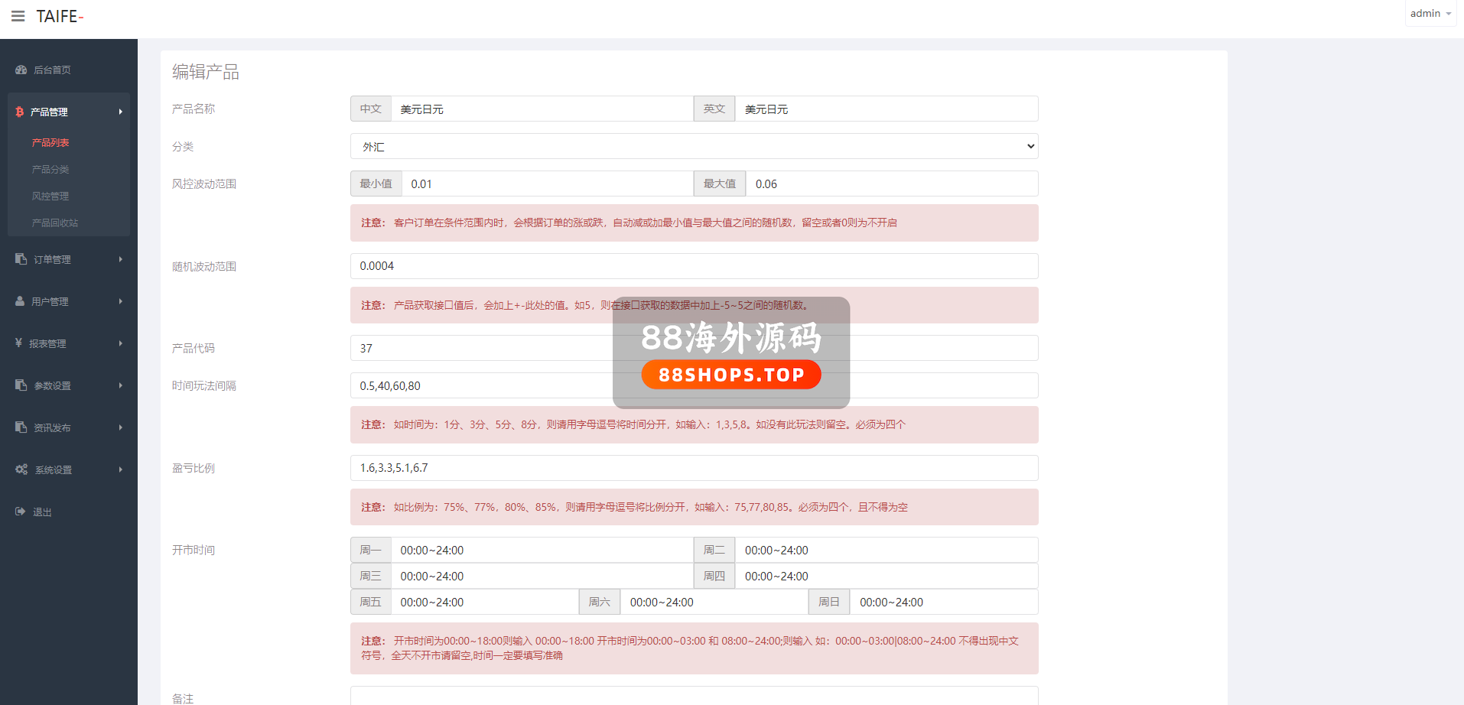1464x705 pixels.
Task: Click the dashboard icon for 后台首页
Action: click(21, 70)
